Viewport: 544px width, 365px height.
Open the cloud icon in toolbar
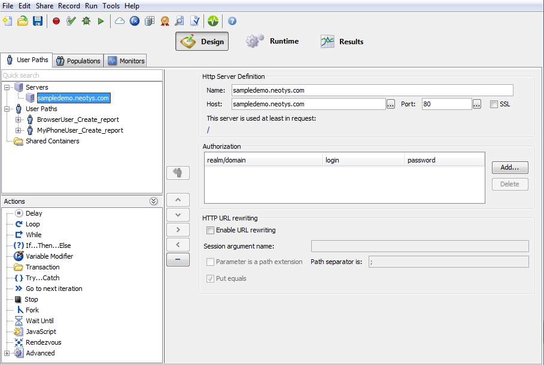(x=120, y=21)
